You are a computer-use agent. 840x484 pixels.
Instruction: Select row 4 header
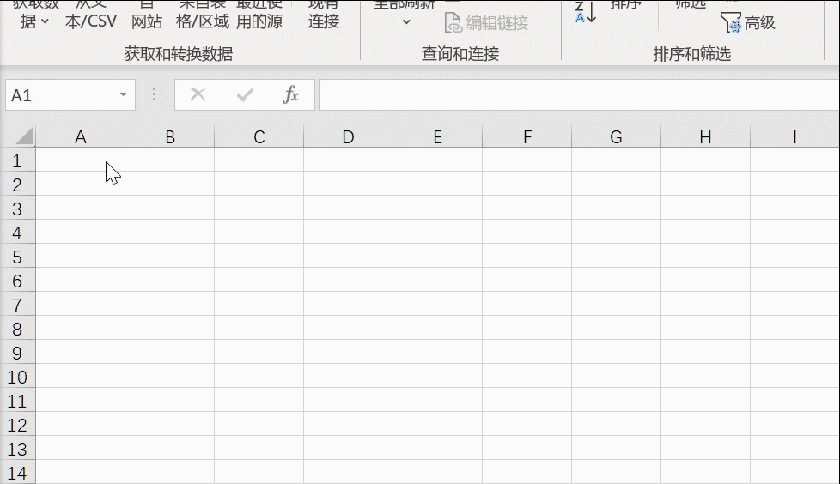click(x=17, y=233)
